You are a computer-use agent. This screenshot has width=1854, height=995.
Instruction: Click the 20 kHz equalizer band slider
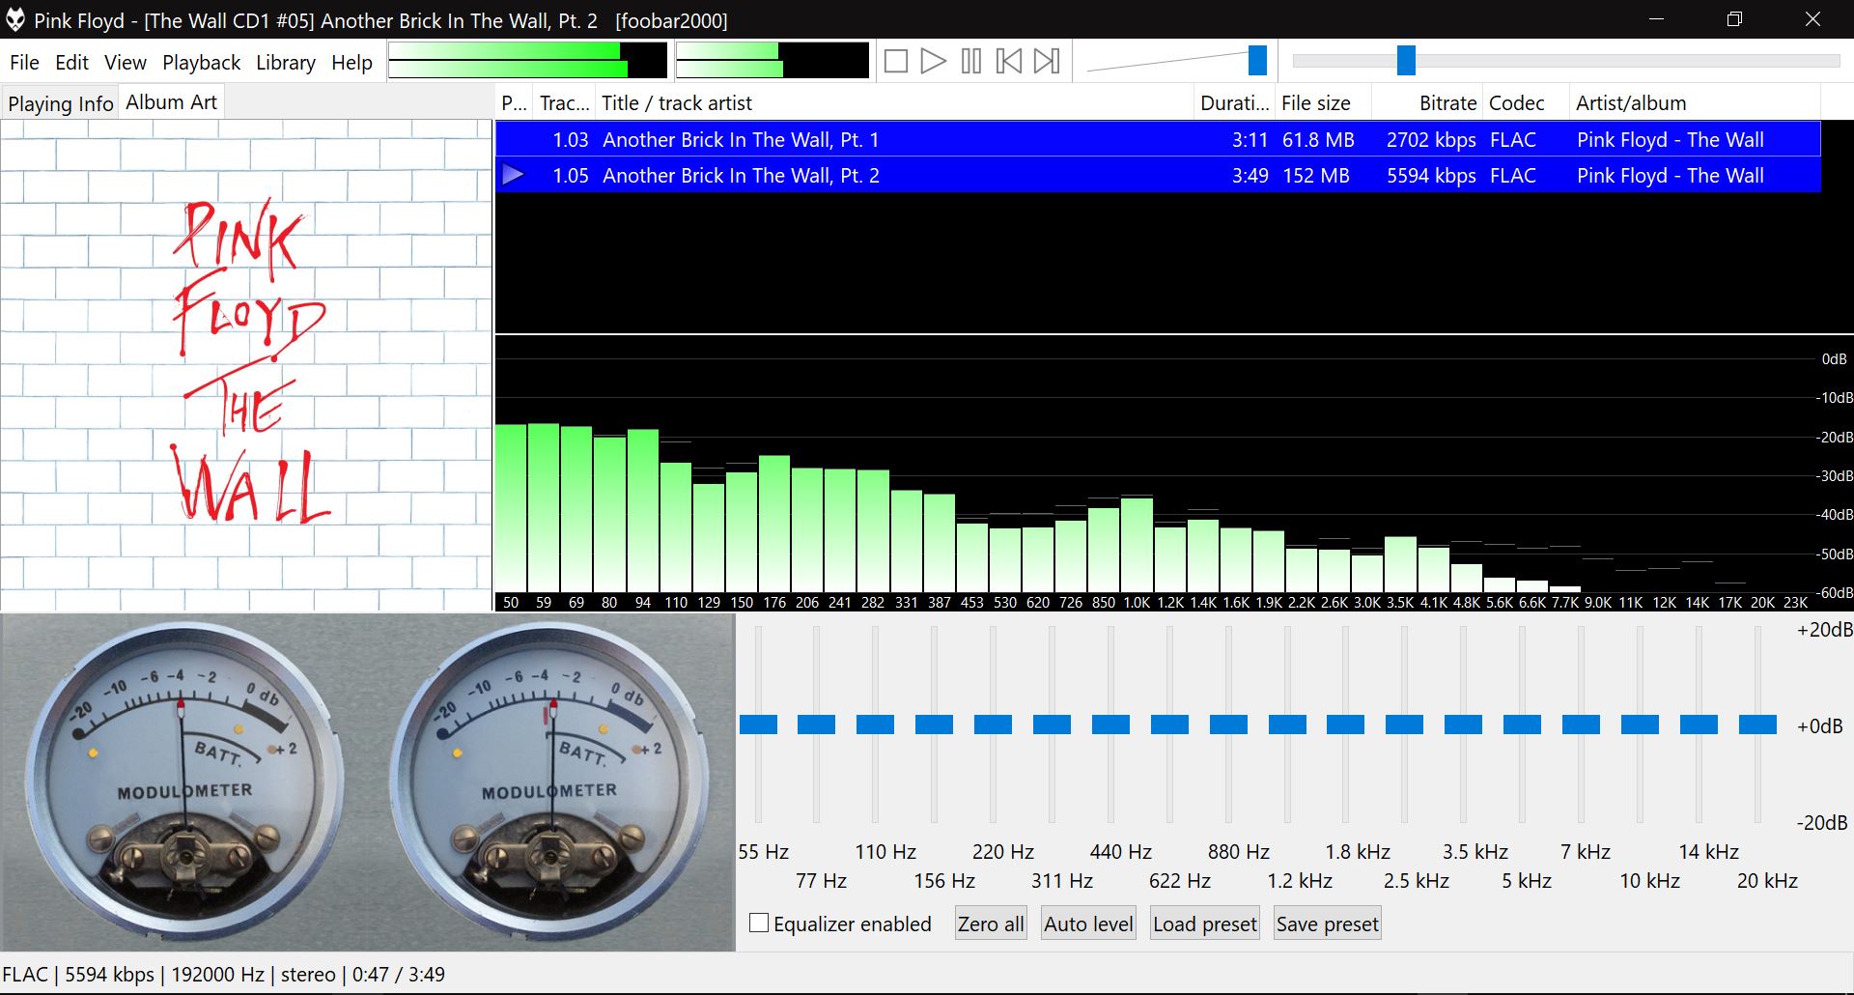(1758, 725)
